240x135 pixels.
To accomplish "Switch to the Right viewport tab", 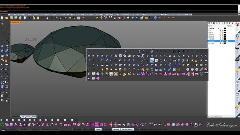I will pos(34,117).
